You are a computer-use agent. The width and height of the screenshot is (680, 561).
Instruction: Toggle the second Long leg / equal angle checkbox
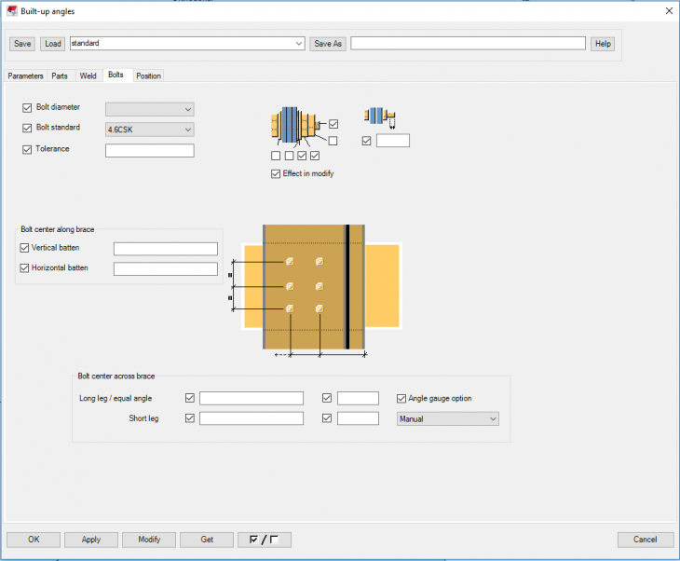327,397
